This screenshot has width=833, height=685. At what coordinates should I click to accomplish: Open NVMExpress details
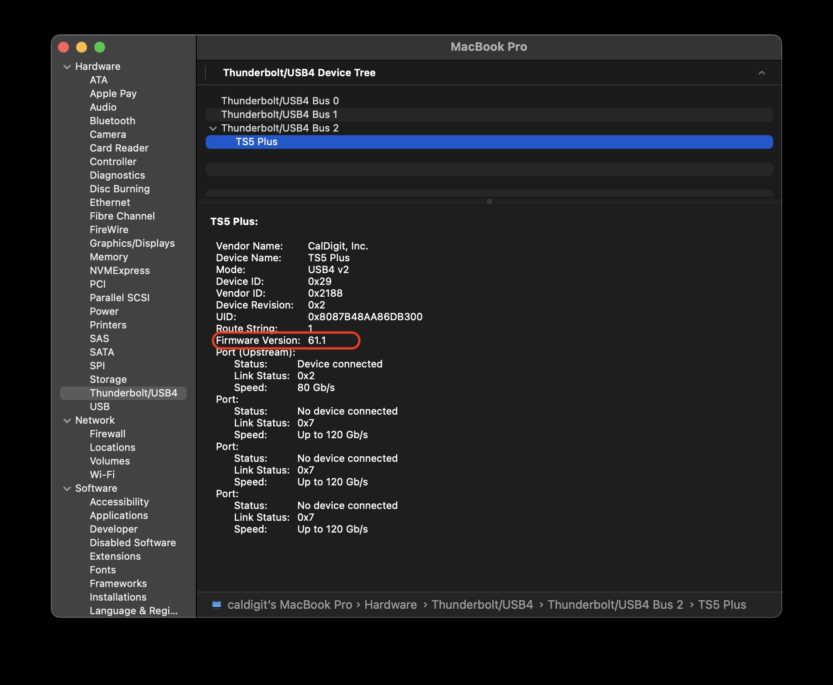tap(120, 270)
